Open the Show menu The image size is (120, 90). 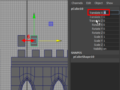click(109, 3)
